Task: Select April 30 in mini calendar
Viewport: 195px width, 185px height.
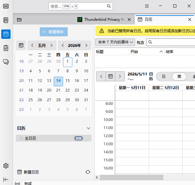Action: (x=58, y=61)
